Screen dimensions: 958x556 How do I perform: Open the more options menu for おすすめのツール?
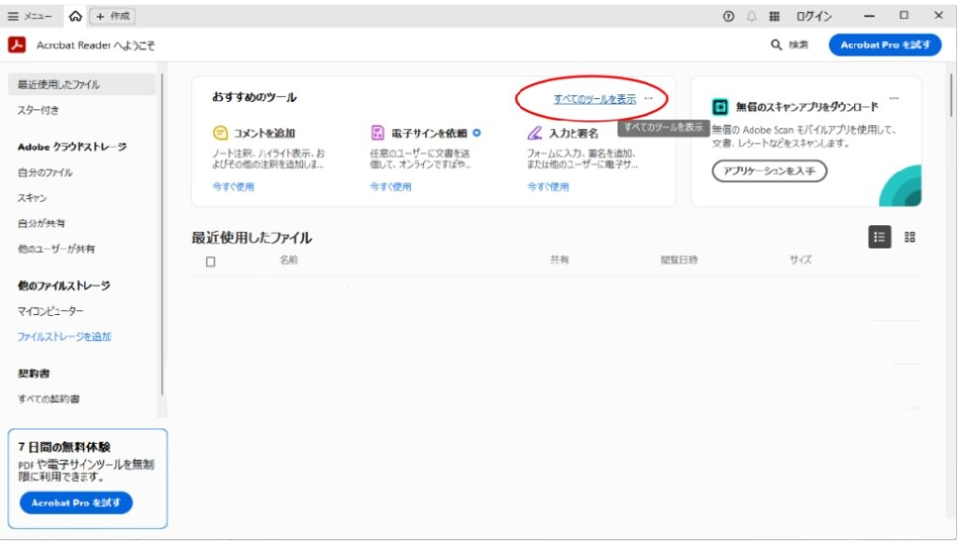(649, 98)
